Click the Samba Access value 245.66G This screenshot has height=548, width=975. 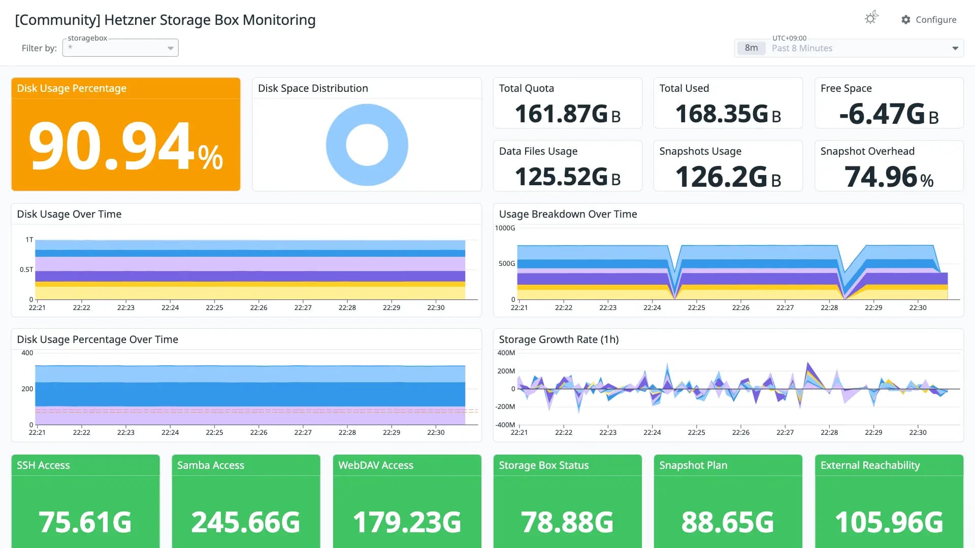click(x=246, y=522)
